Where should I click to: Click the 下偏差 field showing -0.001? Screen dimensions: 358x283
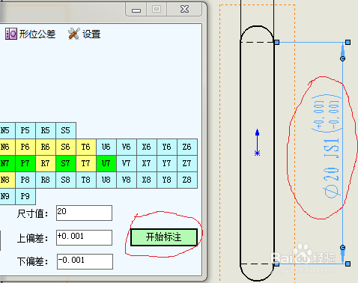85,261
